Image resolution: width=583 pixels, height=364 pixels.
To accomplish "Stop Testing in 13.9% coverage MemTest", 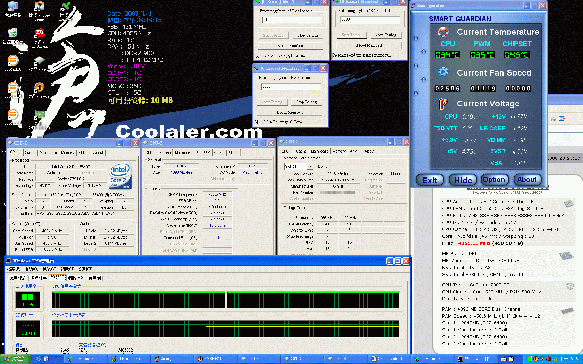I will [x=307, y=35].
